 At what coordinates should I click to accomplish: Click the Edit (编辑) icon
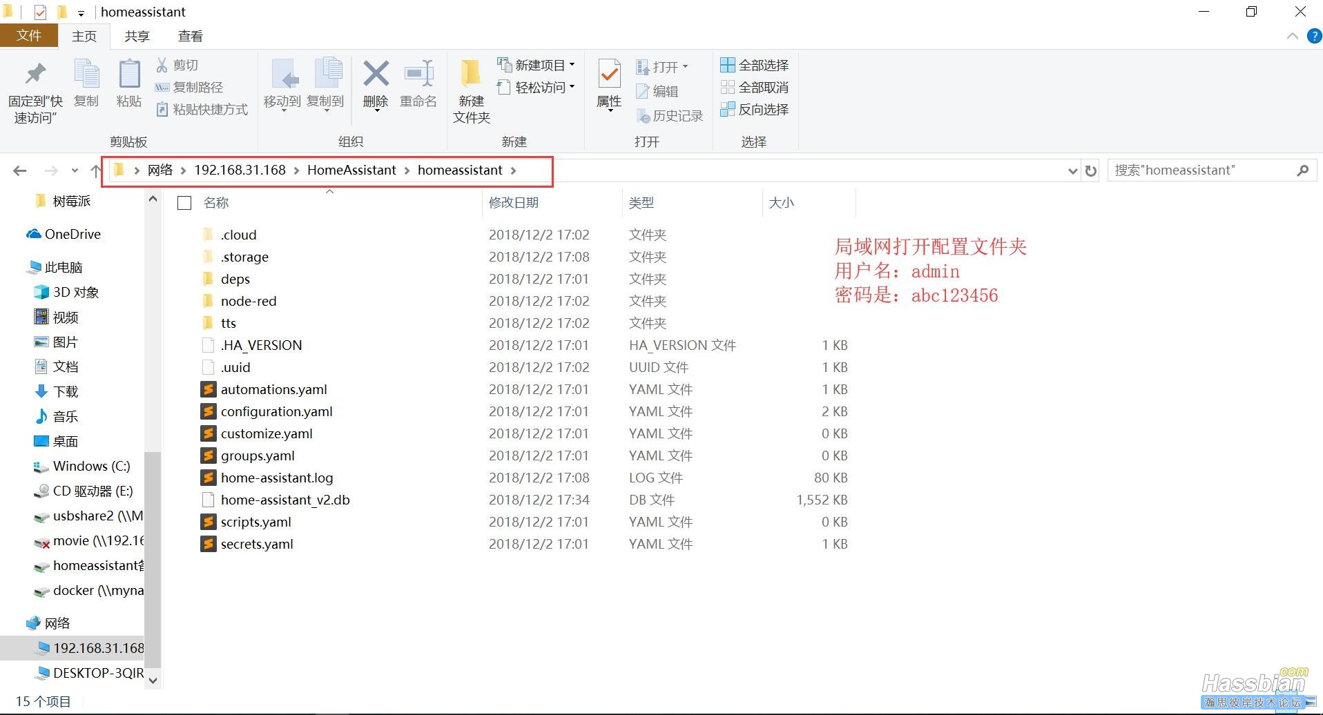point(643,91)
